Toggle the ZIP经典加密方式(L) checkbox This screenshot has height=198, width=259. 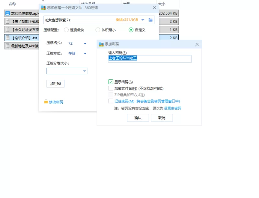(111, 95)
